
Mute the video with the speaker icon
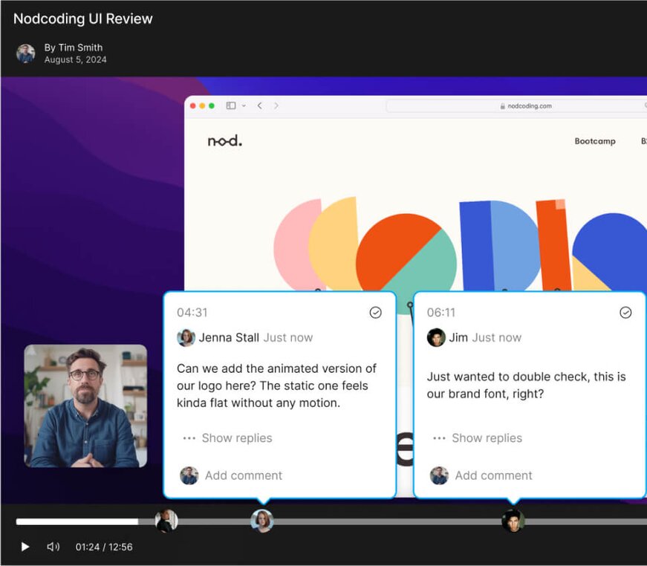tap(53, 547)
